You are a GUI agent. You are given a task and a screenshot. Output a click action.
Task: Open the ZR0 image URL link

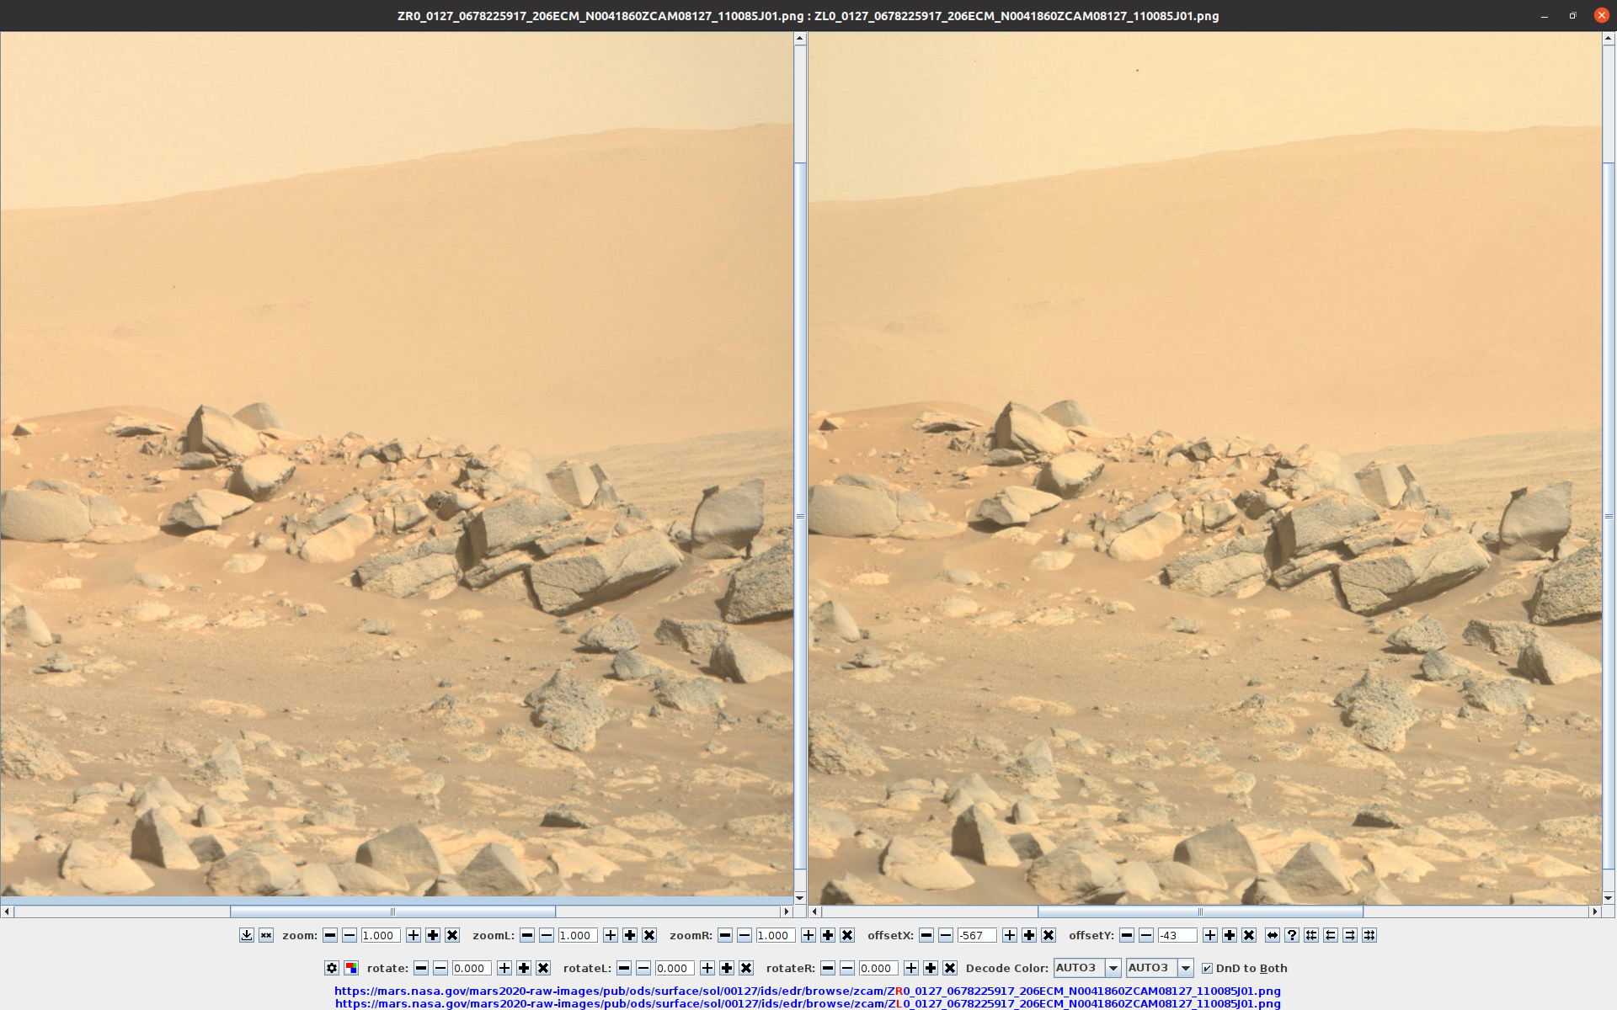807,991
